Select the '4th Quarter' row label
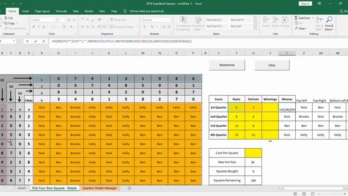Screen dimensions: 348x196 (x=219, y=134)
